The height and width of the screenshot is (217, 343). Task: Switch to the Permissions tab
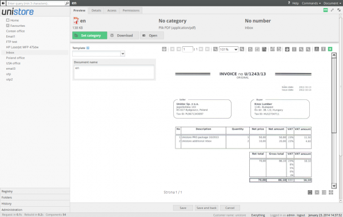click(131, 10)
